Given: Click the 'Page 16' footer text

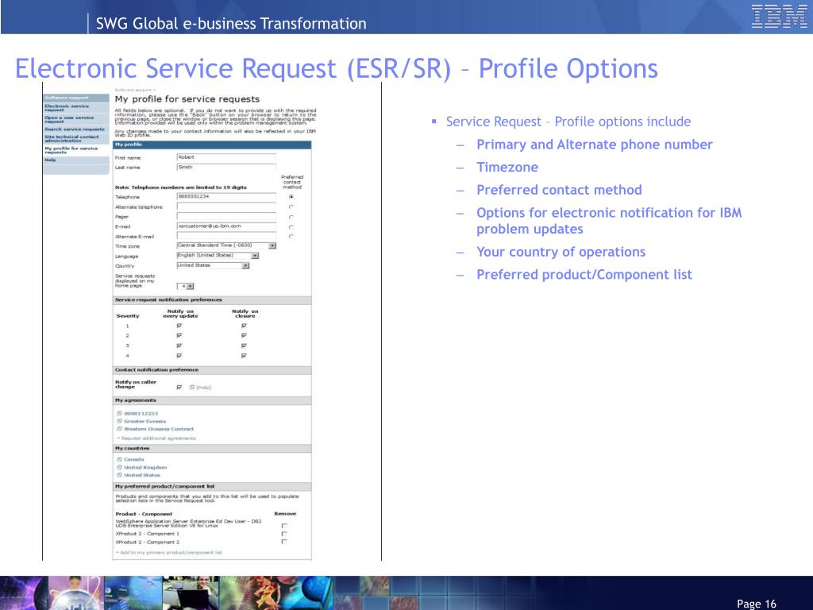Looking at the screenshot, I should coord(757,604).
